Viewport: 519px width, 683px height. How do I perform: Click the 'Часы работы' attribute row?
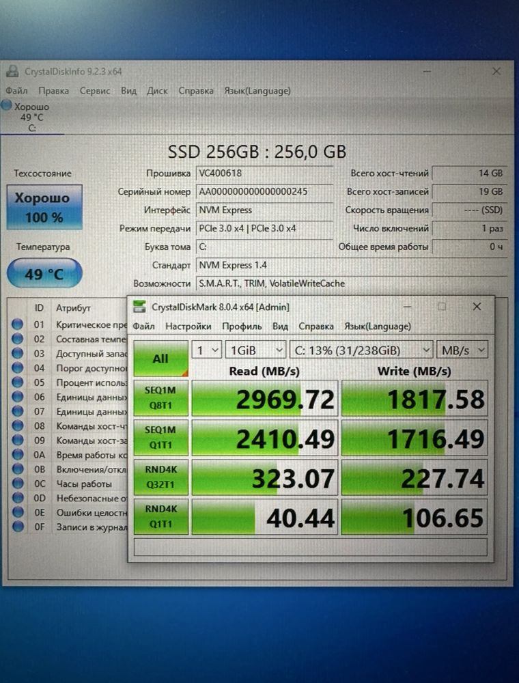pyautogui.click(x=68, y=484)
